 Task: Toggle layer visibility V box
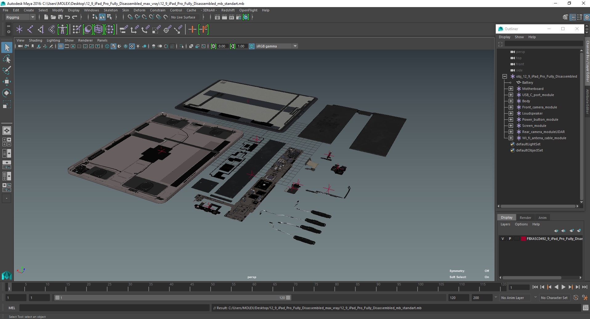[503, 239]
